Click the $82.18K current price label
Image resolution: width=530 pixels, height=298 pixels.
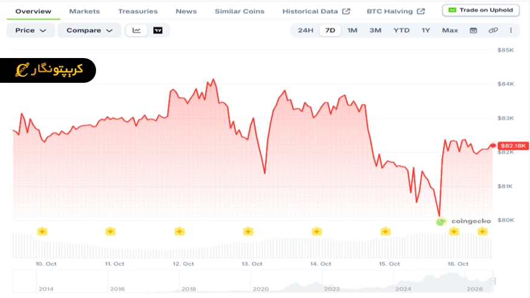tap(513, 146)
